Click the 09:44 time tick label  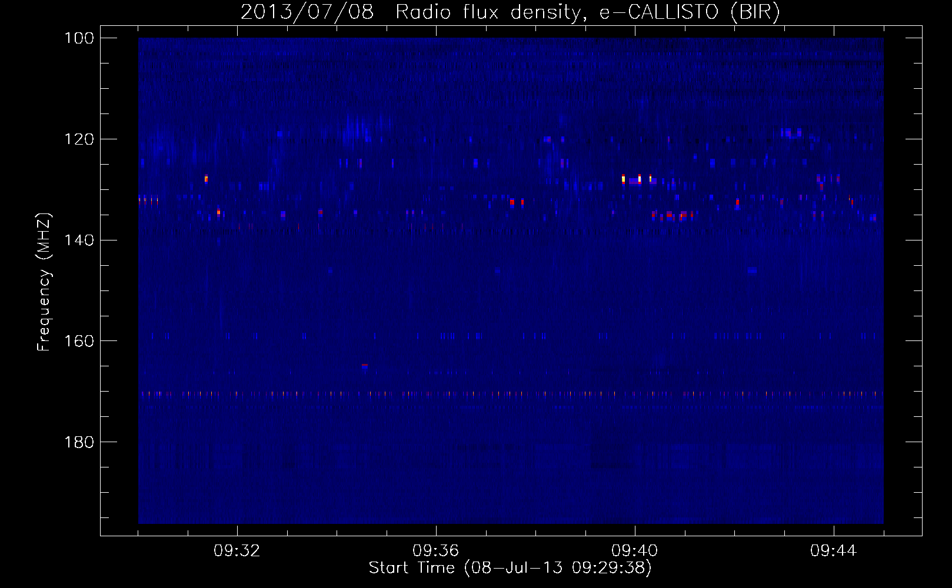(x=834, y=551)
